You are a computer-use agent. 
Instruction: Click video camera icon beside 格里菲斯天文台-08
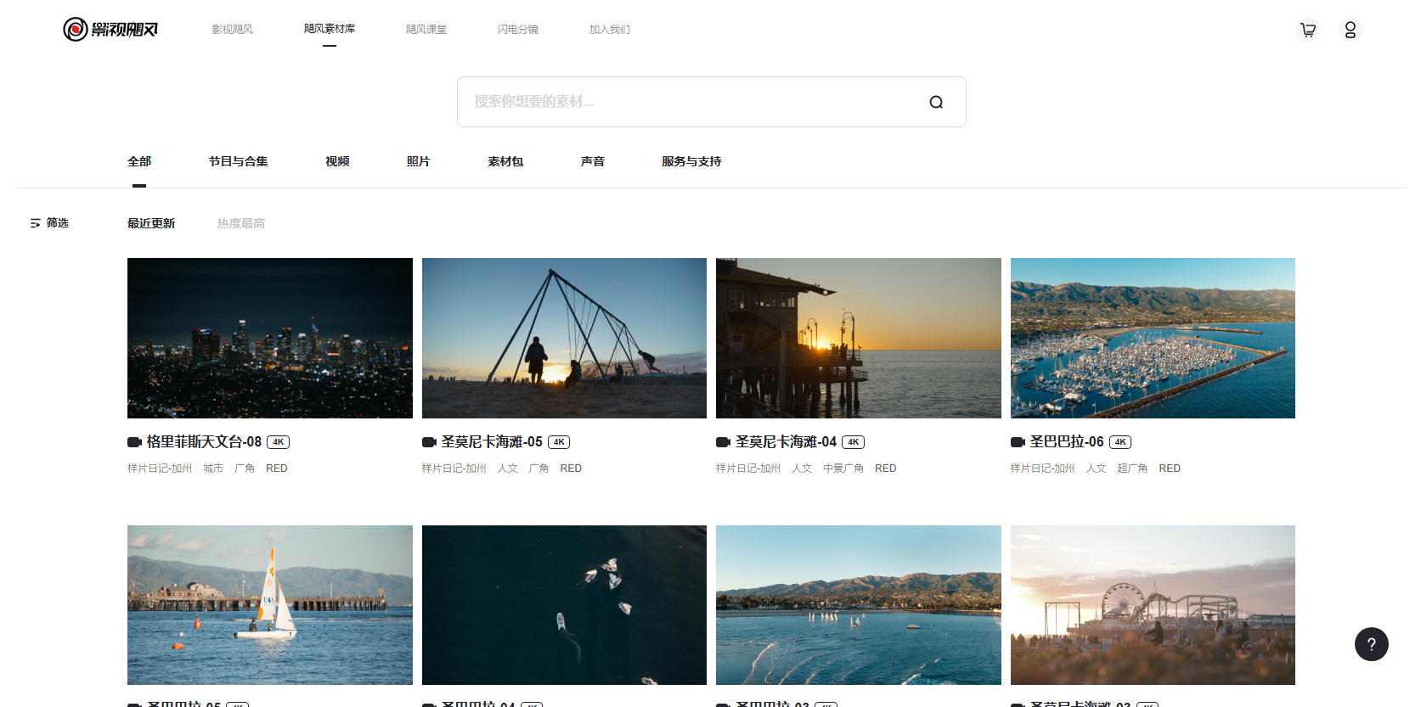(134, 442)
